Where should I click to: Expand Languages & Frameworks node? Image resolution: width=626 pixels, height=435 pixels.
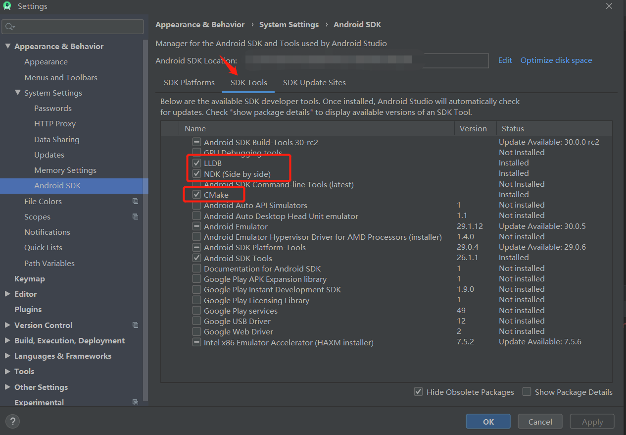(x=7, y=356)
